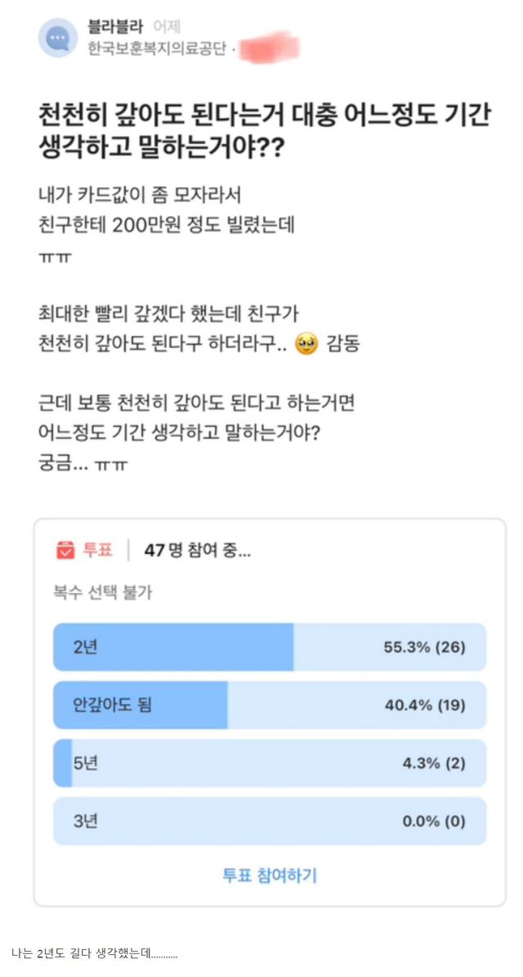The height and width of the screenshot is (977, 523).
Task: Select the 3년 poll option
Action: (269, 821)
